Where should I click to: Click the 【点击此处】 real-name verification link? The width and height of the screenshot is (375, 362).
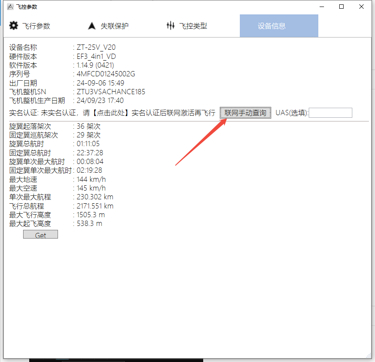tap(110, 113)
